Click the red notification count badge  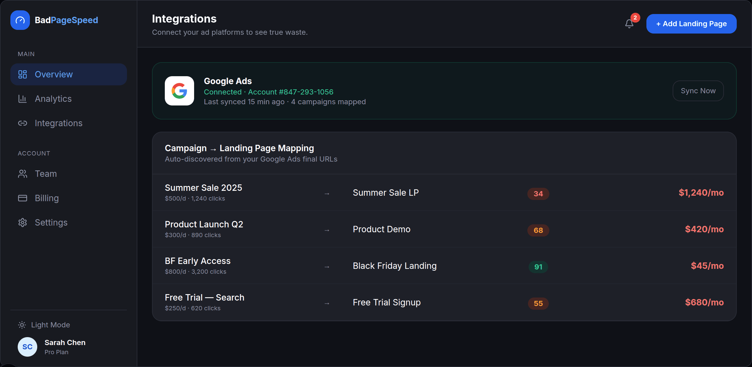(x=635, y=18)
